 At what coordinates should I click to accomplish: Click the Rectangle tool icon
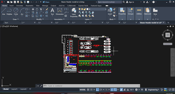(x=27, y=9)
